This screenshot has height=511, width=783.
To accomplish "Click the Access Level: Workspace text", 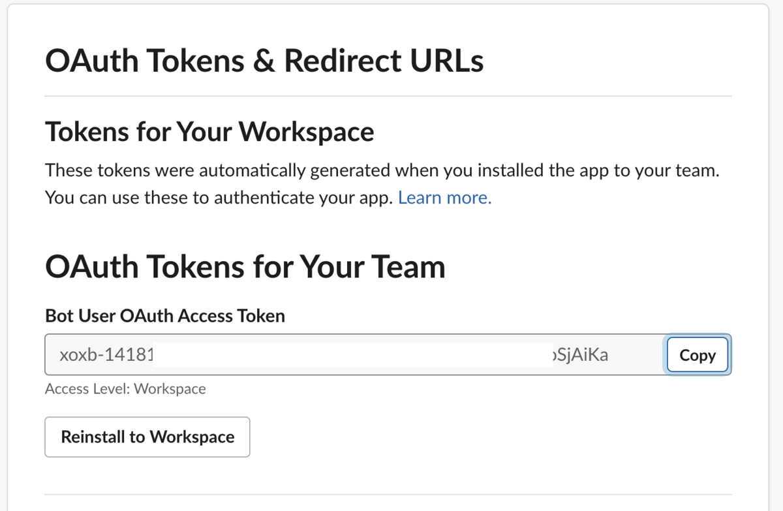I will click(125, 389).
